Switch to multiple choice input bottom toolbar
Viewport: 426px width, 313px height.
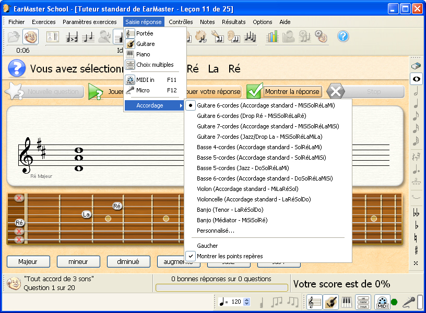[x=363, y=302]
